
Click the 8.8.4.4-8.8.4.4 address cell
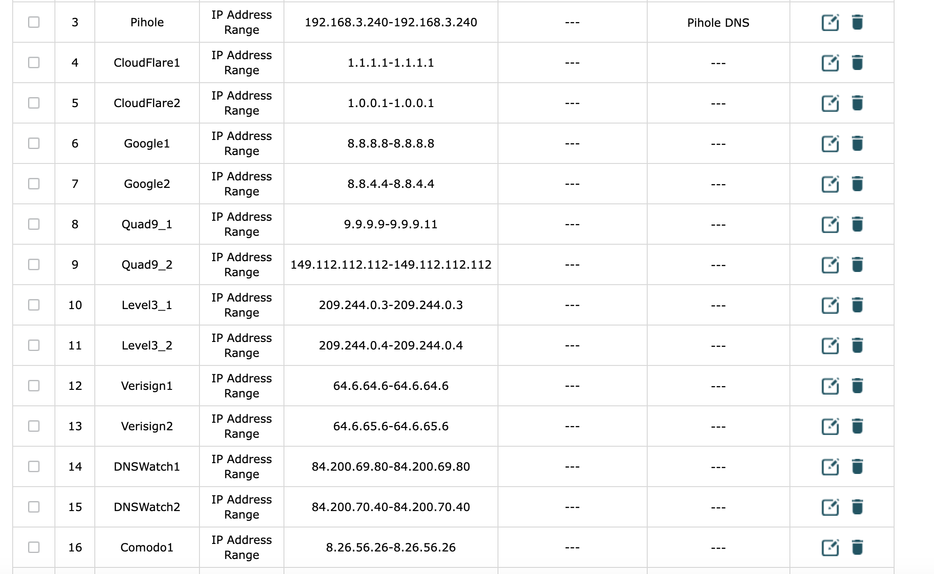390,184
